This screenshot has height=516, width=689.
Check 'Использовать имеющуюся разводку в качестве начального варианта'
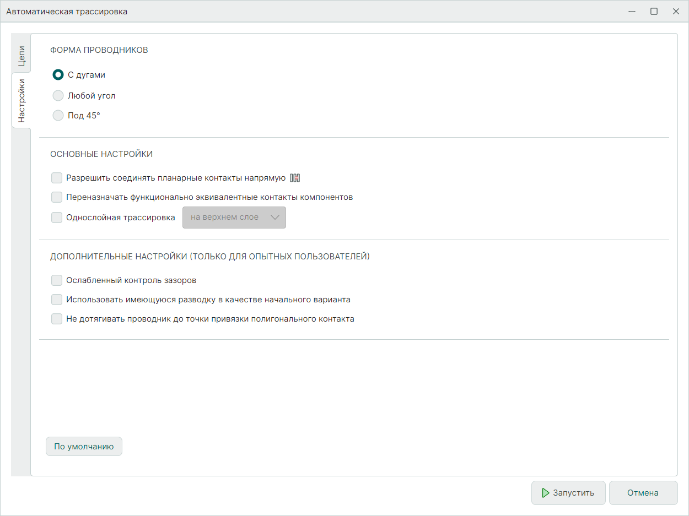click(x=57, y=300)
